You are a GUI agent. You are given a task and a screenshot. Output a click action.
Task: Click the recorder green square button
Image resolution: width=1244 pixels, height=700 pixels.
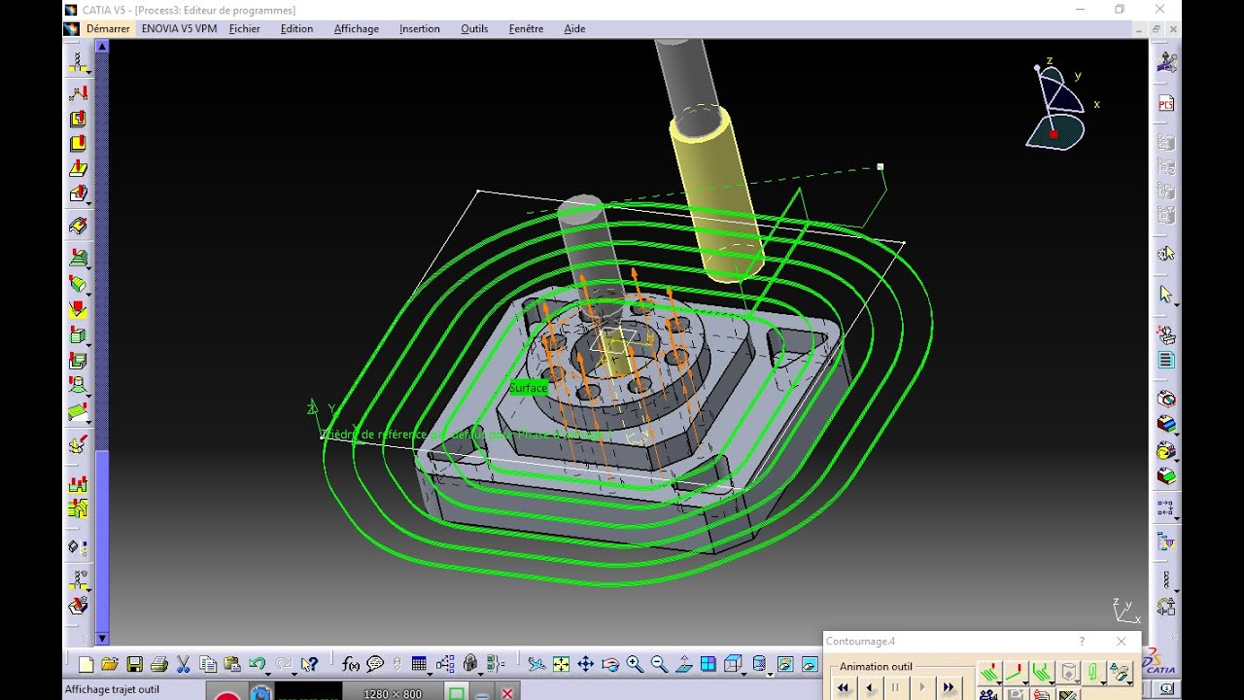(x=456, y=693)
